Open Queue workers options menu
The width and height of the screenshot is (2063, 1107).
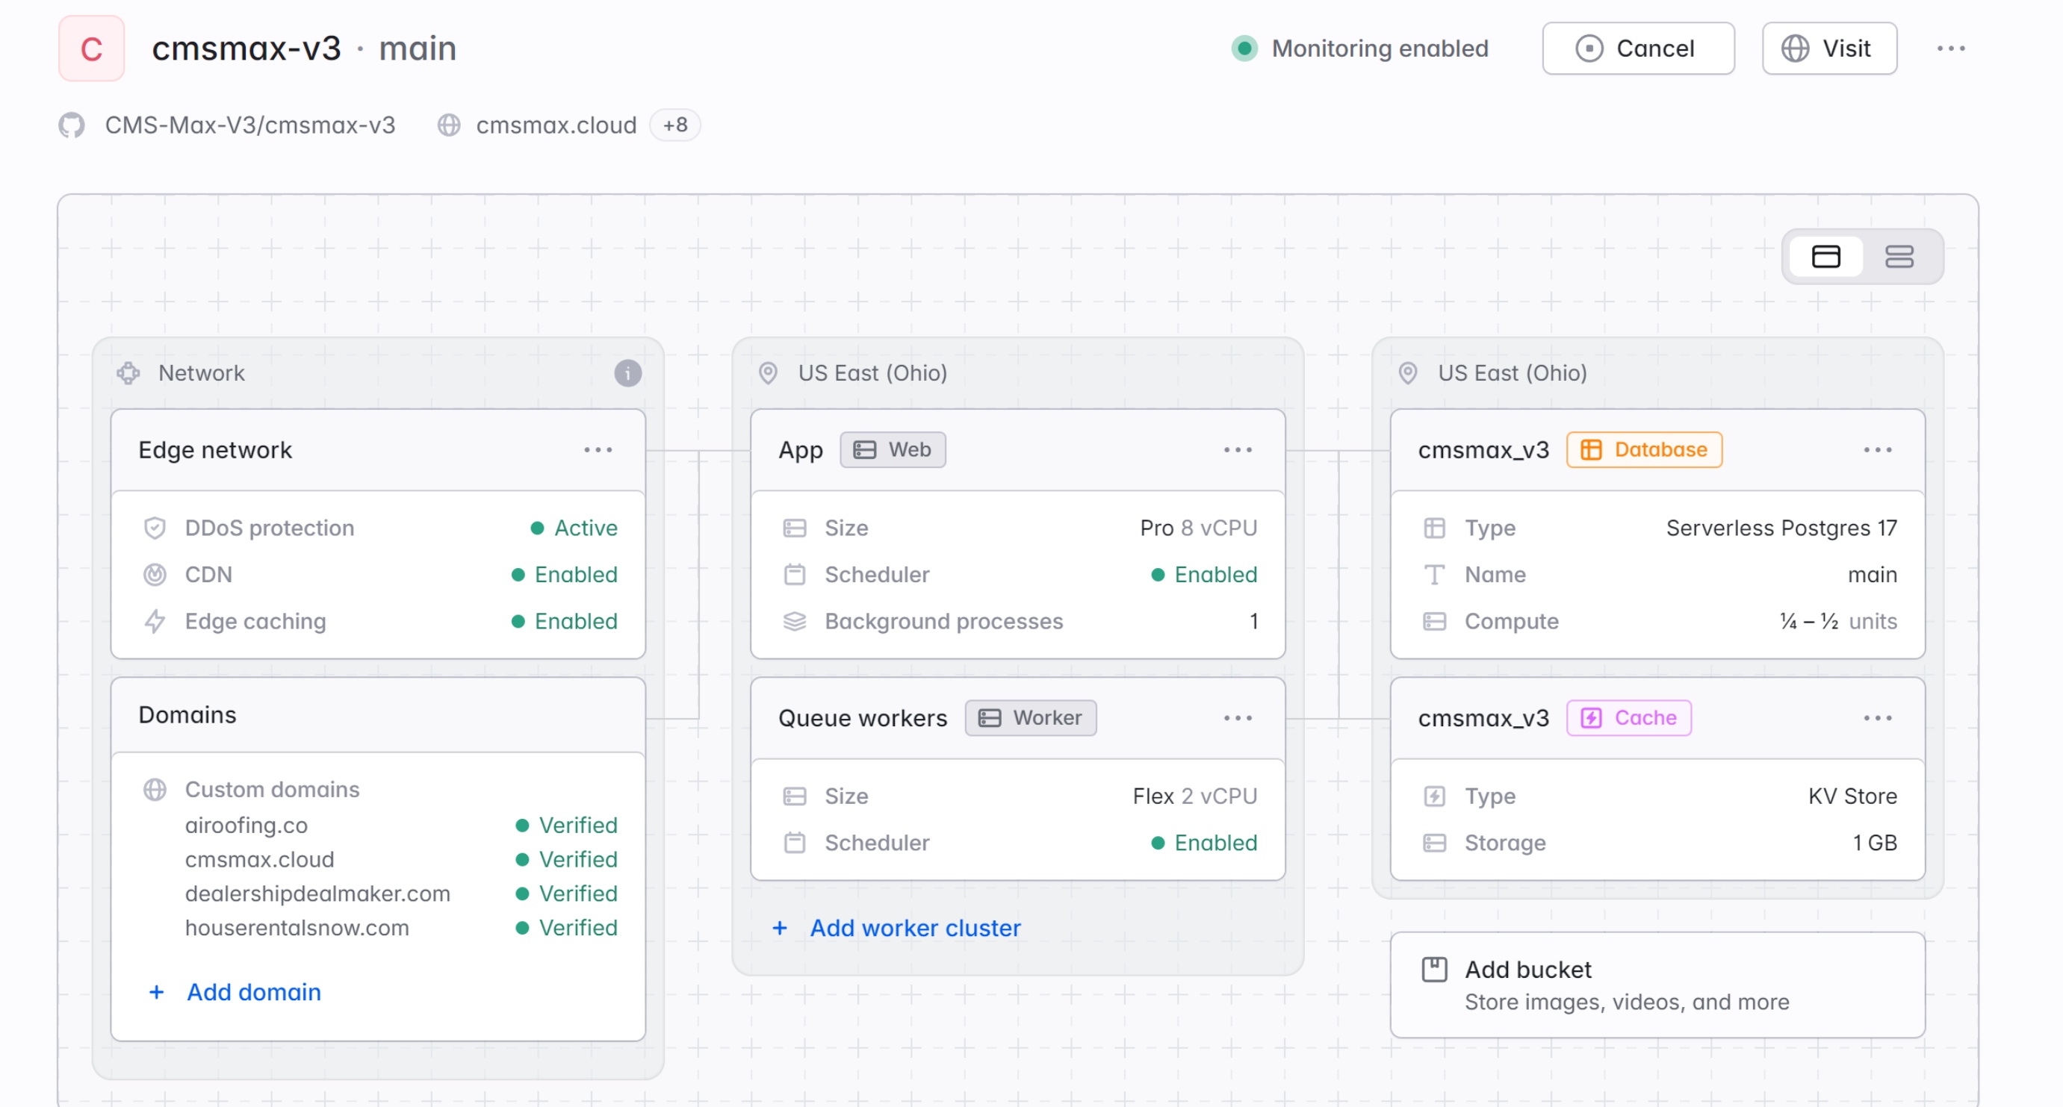[x=1238, y=718]
